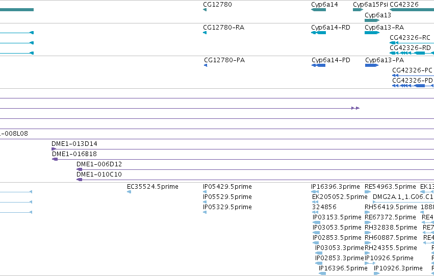Viewport: 434px width, 276px height.
Task: Select the CG42326-RD transcript label
Action: click(410, 48)
